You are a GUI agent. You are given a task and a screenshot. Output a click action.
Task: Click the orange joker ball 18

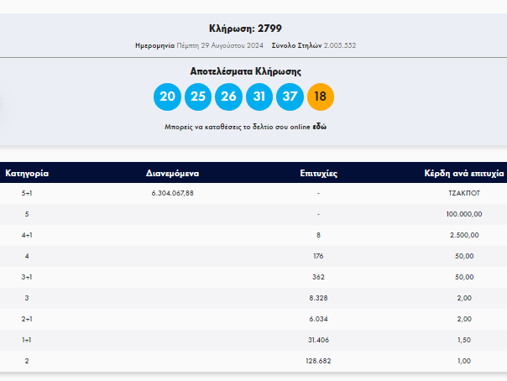pos(321,97)
